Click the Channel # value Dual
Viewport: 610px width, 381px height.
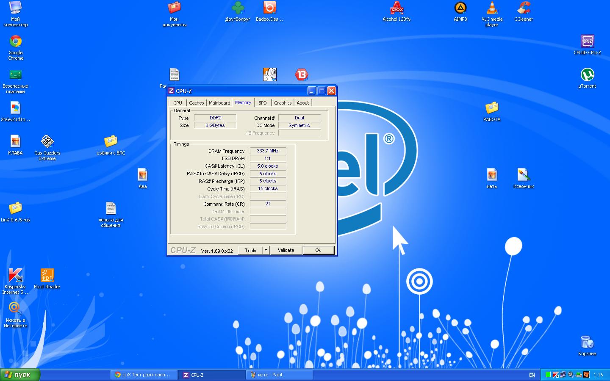pyautogui.click(x=299, y=118)
